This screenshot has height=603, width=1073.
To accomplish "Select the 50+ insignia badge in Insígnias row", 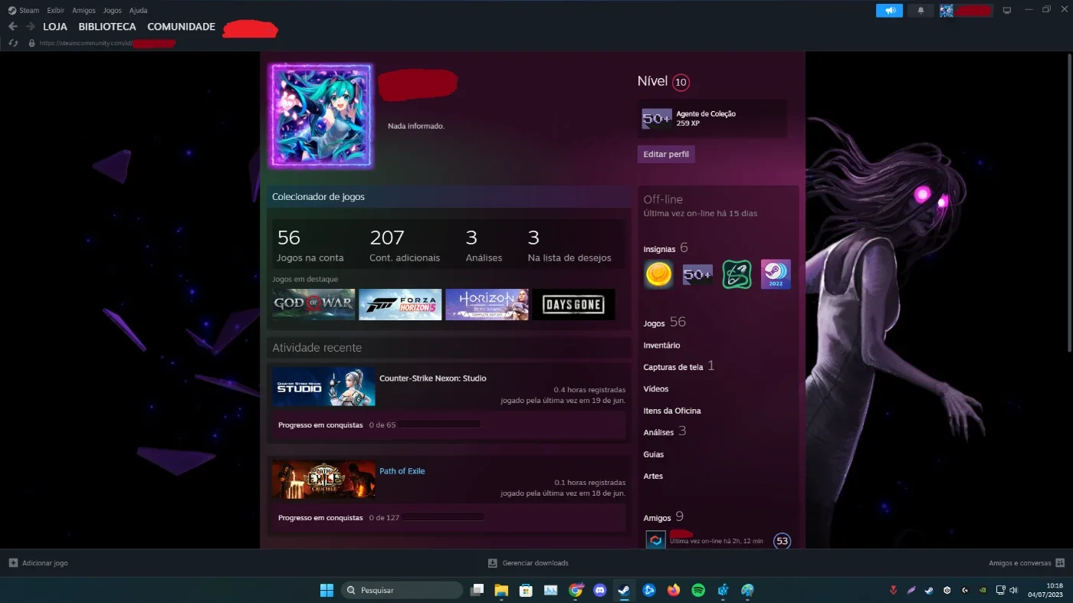I will point(697,274).
